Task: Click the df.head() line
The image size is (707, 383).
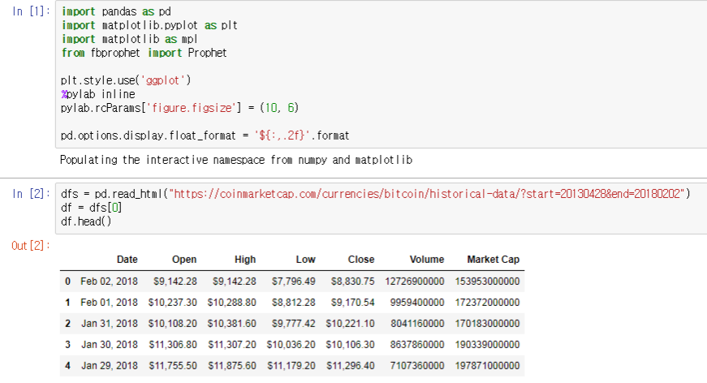Action: tap(85, 220)
